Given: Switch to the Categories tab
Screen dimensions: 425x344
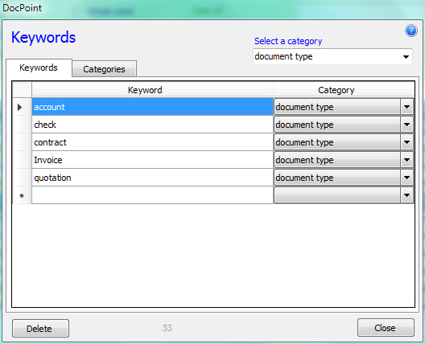Looking at the screenshot, I should [x=104, y=69].
